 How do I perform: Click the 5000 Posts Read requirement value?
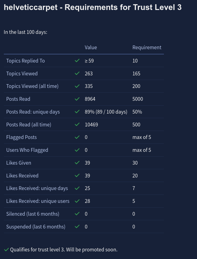[x=138, y=99]
